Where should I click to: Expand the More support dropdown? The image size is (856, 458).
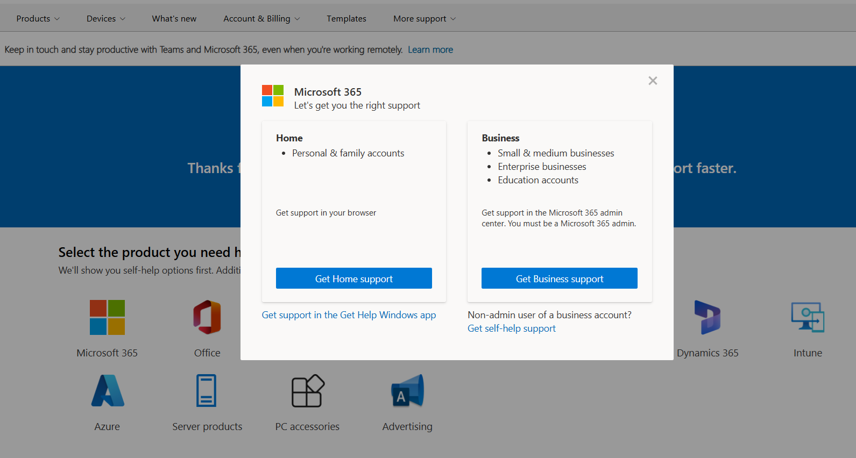pyautogui.click(x=425, y=19)
